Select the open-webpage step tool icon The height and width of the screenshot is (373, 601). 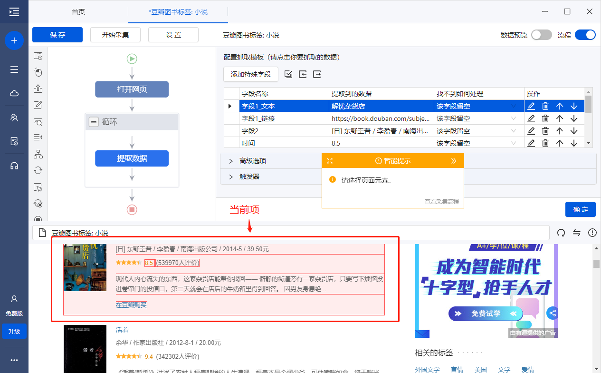coord(38,56)
